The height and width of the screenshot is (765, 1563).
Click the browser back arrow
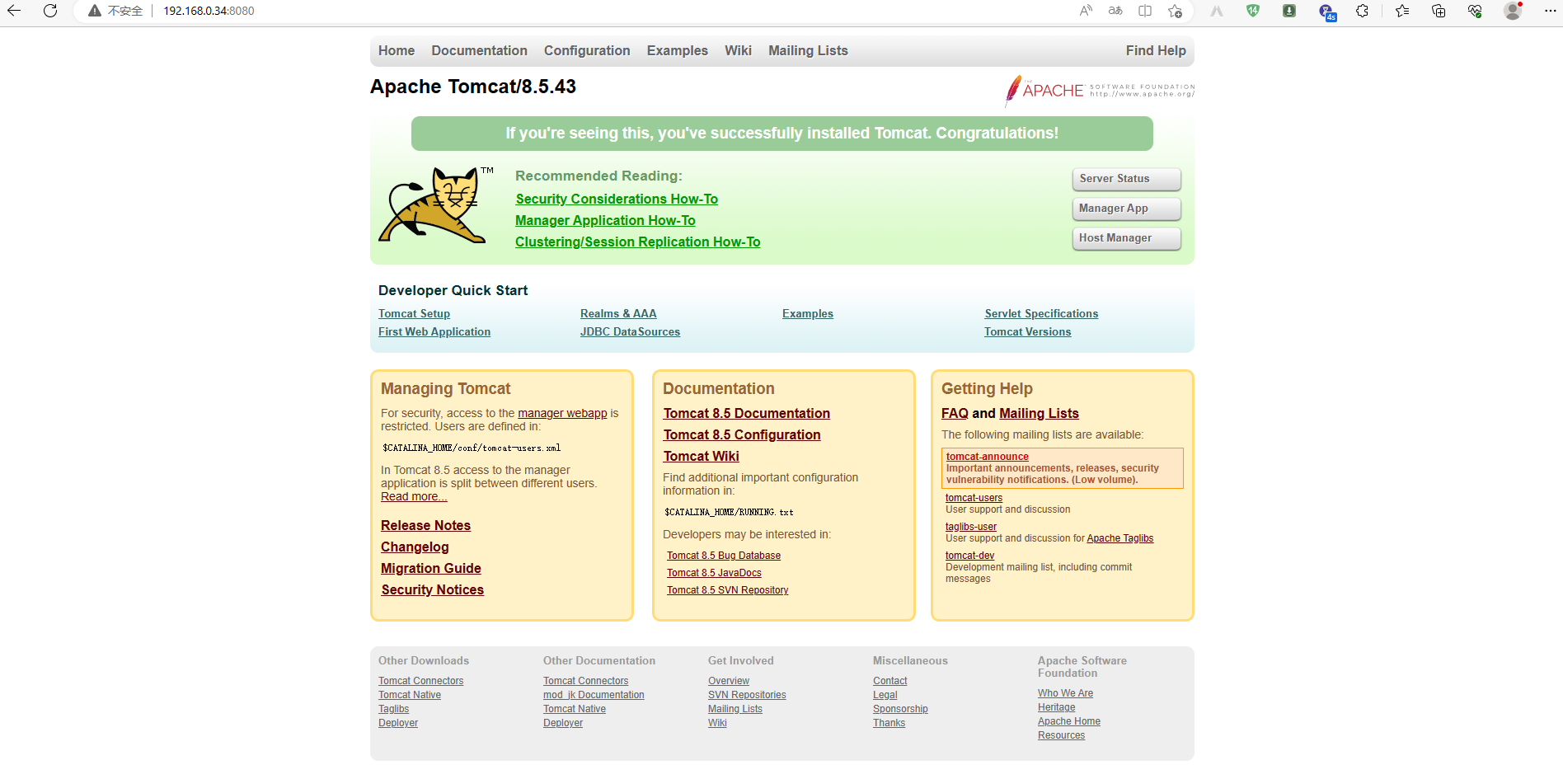(14, 11)
